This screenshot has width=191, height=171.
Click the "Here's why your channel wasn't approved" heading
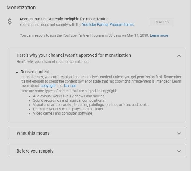tap(74, 55)
